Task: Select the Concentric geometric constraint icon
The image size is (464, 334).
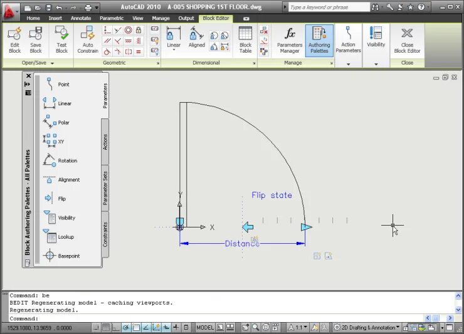Action: pos(128,30)
